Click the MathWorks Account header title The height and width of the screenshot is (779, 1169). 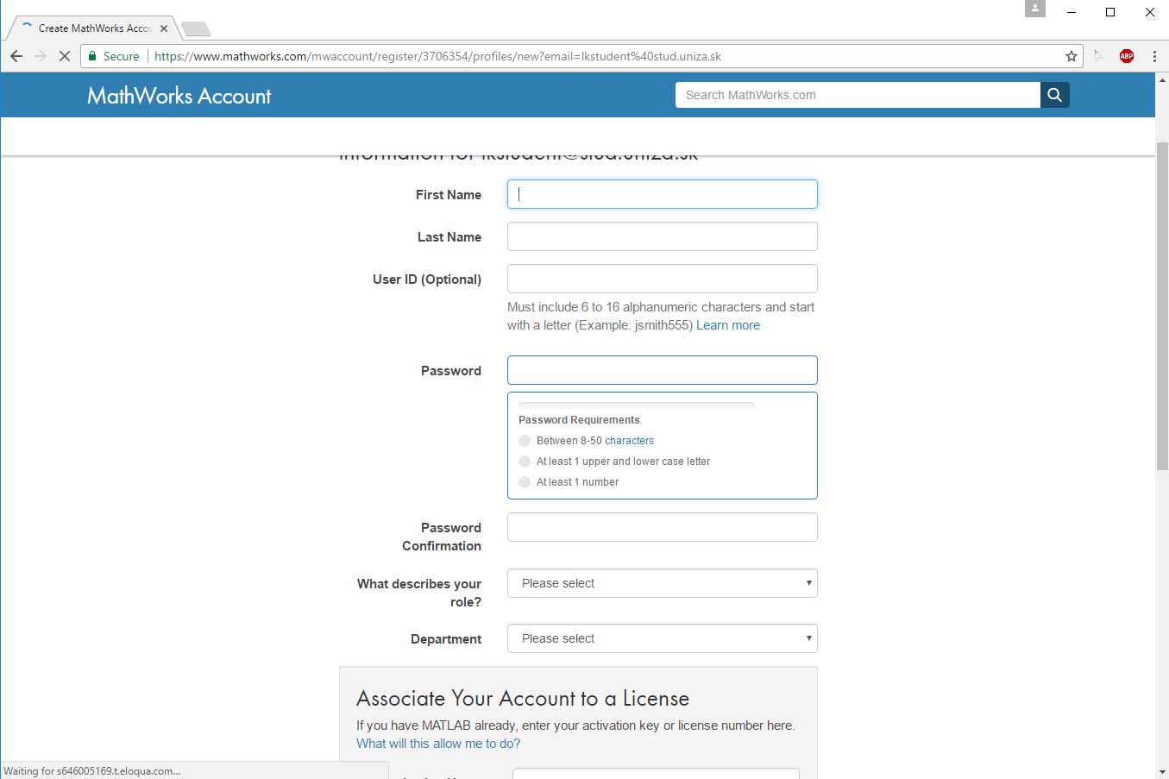(x=179, y=96)
